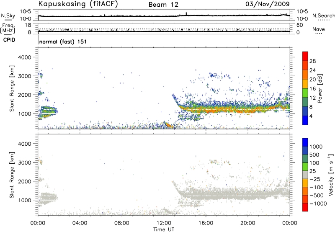The image size is (335, 232).
Task: Click the "Time UT" axis title
Action: coord(164,229)
